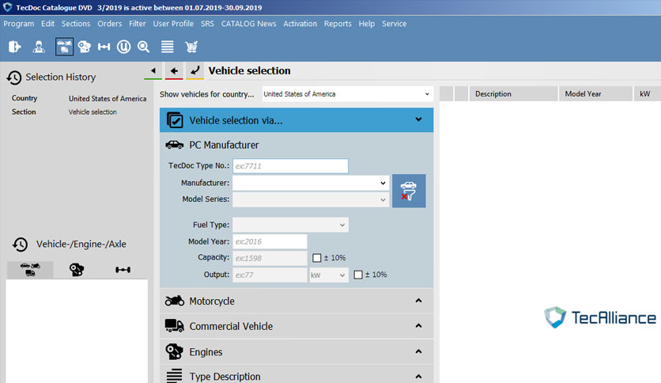Click the Capacity input field
The width and height of the screenshot is (661, 383).
tap(270, 258)
